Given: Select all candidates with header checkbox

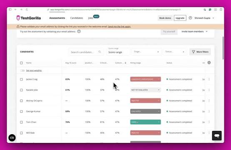Looking at the screenshot, I should click(21, 63).
